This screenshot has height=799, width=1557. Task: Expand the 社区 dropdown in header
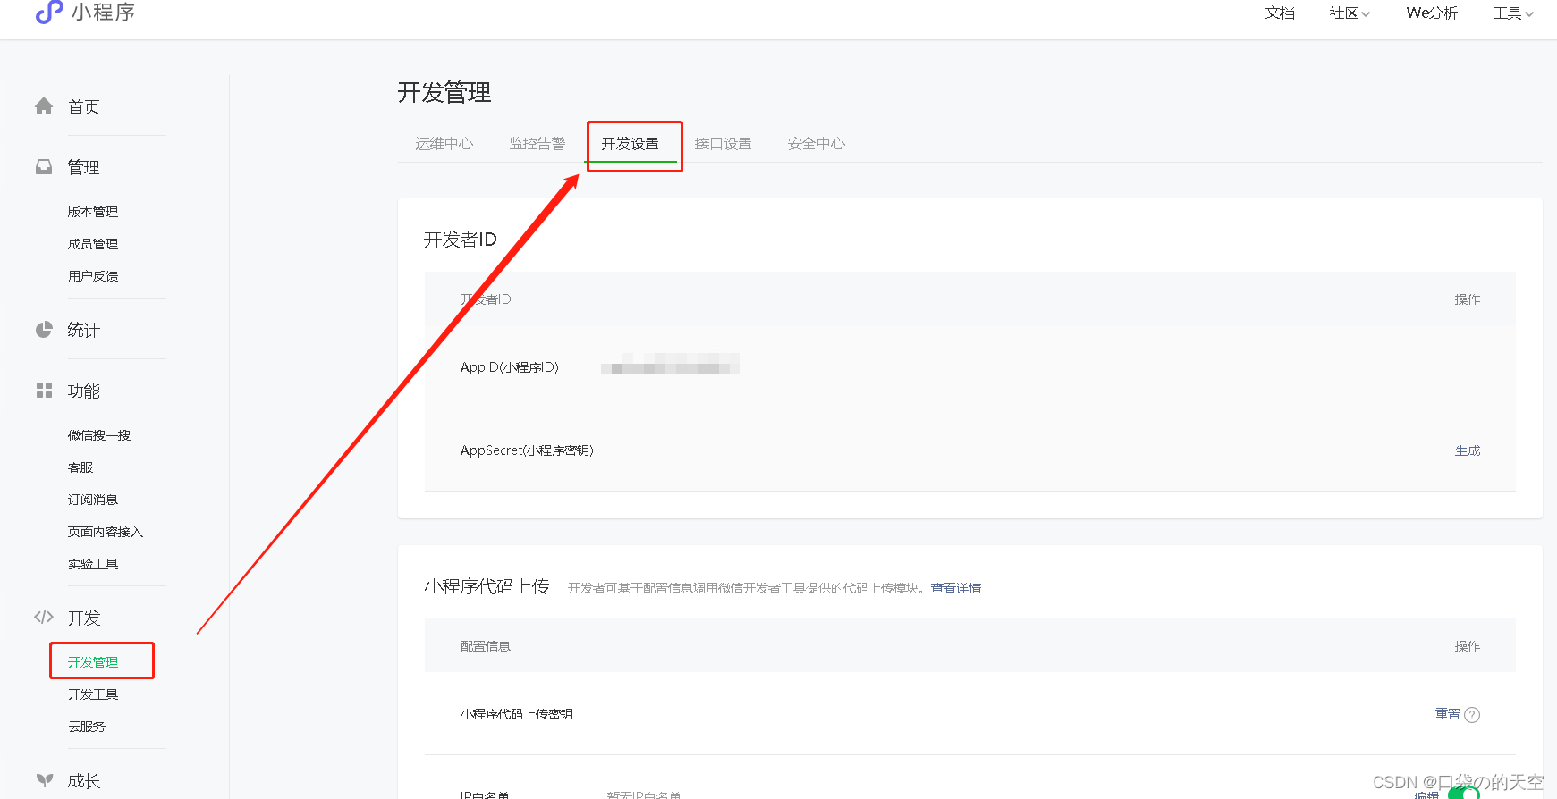[x=1350, y=13]
